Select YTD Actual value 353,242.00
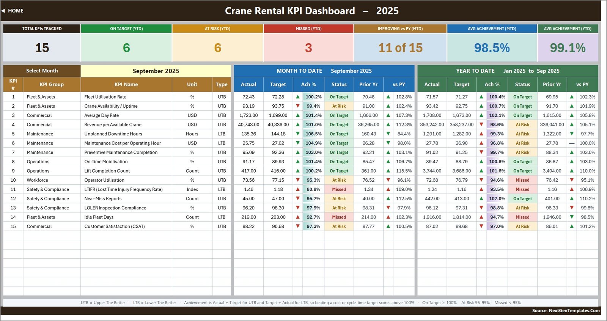 pos(432,124)
